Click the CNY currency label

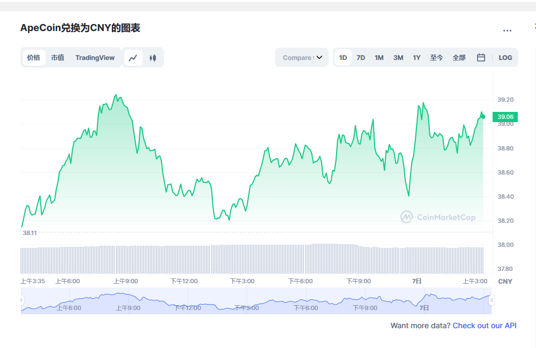(x=505, y=282)
